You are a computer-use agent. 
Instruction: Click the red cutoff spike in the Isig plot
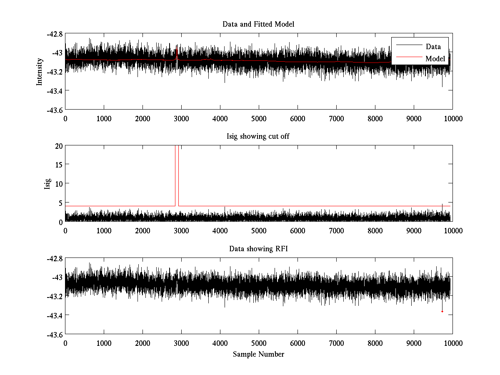(x=177, y=175)
